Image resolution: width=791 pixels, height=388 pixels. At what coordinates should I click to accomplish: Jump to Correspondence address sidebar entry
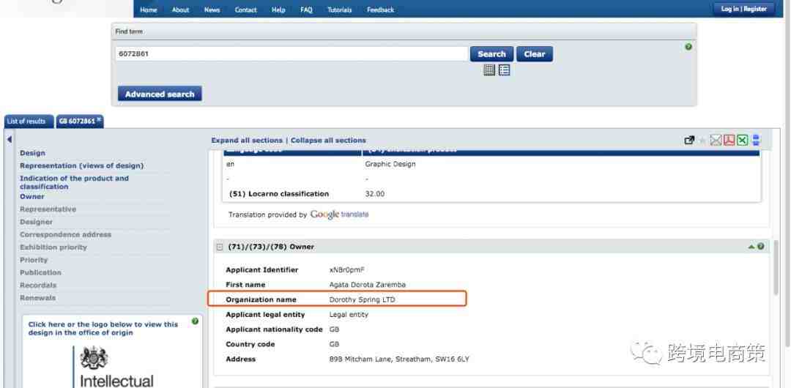[x=66, y=234]
